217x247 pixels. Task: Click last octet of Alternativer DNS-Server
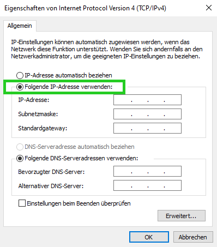(173, 185)
